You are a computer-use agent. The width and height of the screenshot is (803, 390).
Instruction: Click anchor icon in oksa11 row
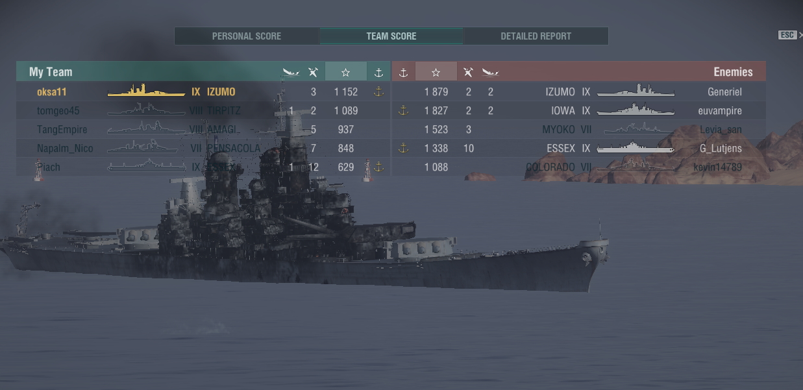[x=378, y=92]
